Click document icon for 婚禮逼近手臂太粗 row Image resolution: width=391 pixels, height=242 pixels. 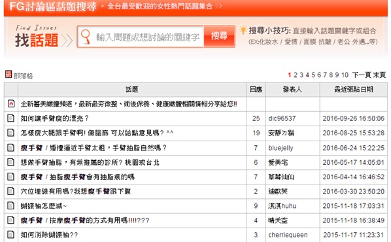pyautogui.click(x=10, y=148)
